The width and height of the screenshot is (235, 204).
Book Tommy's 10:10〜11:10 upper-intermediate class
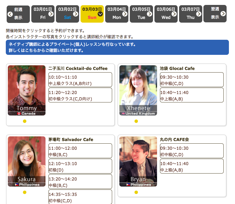80,80
